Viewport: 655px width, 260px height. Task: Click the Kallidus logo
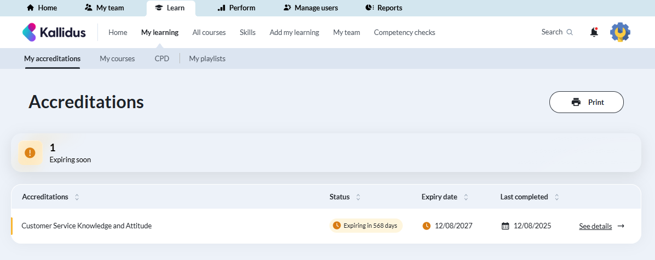pyautogui.click(x=54, y=32)
